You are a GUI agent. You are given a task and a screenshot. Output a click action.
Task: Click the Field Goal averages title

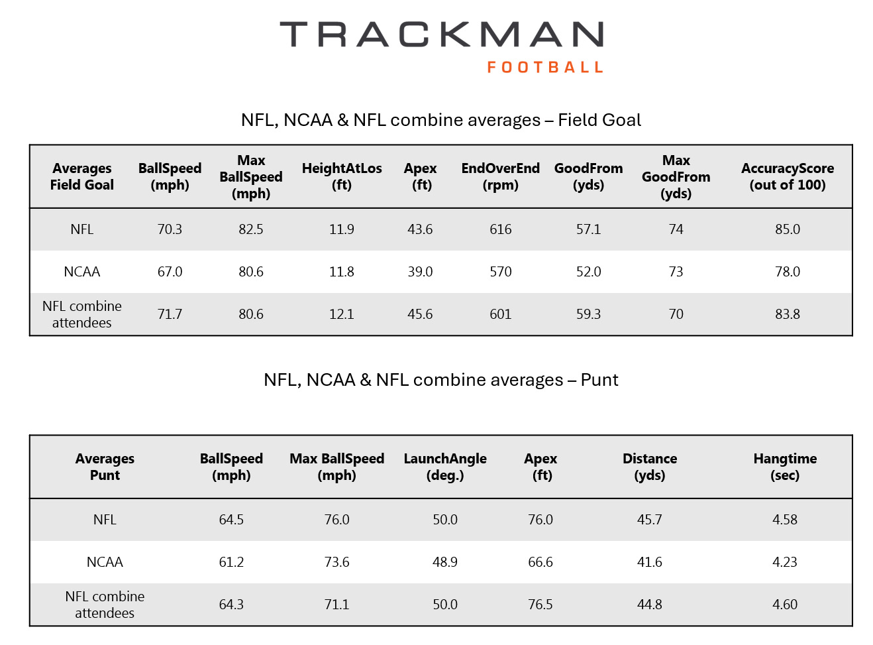[441, 120]
